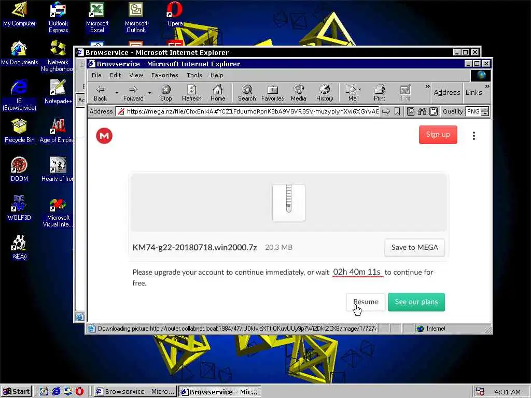Image resolution: width=531 pixels, height=398 pixels.
Task: Click the Resume button
Action: [366, 302]
